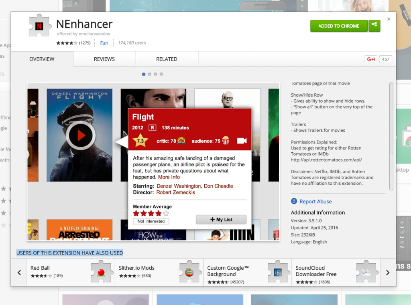Open the SoundCloud Downloader Free card
Viewport: 411px width, 305px height.
(336, 273)
